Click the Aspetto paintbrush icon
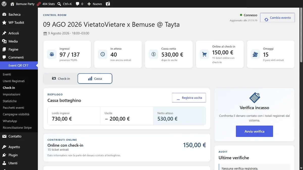The width and height of the screenshot is (303, 170). 4,147
